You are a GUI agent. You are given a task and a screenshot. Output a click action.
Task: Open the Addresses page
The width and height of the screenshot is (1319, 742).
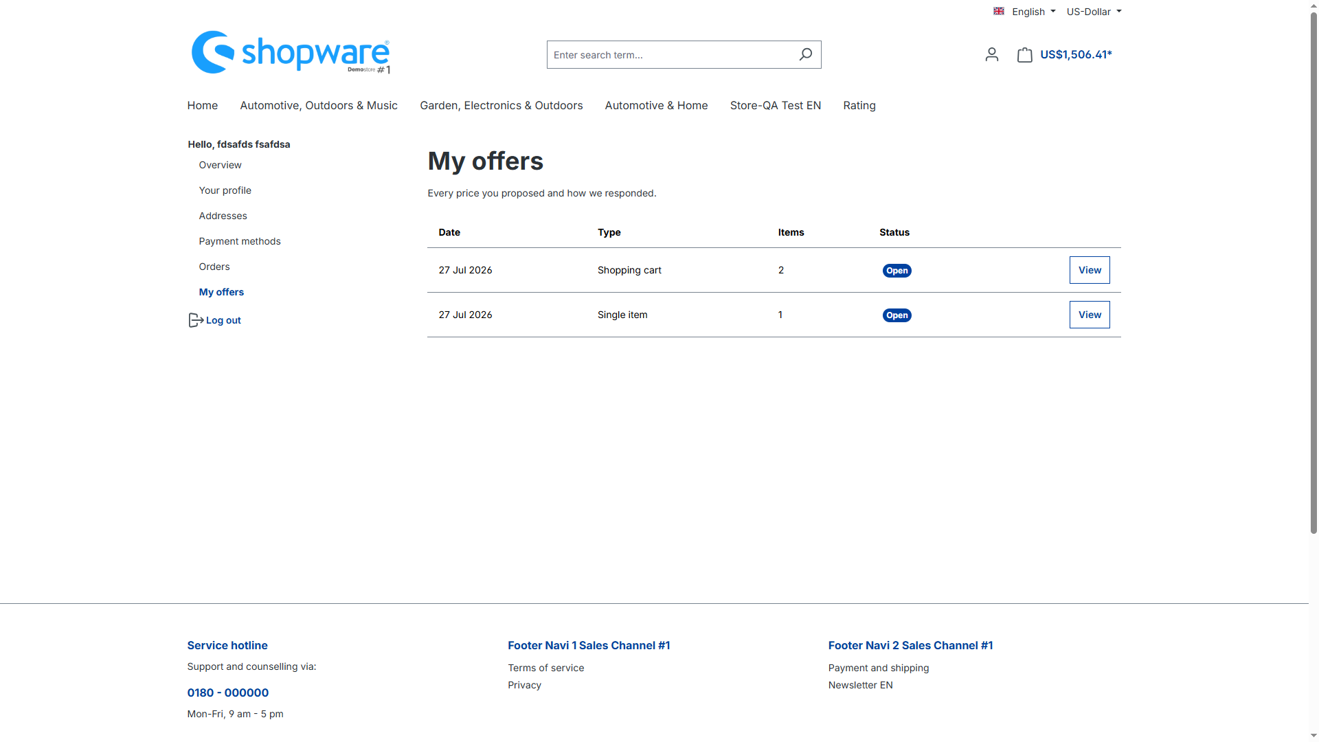(x=223, y=216)
